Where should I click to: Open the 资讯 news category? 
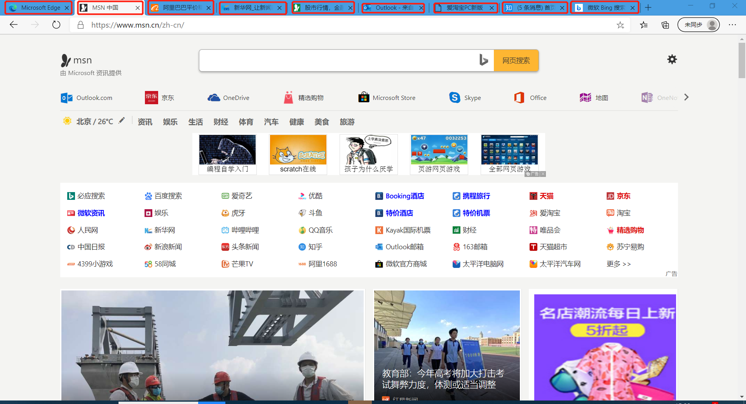[x=145, y=122]
